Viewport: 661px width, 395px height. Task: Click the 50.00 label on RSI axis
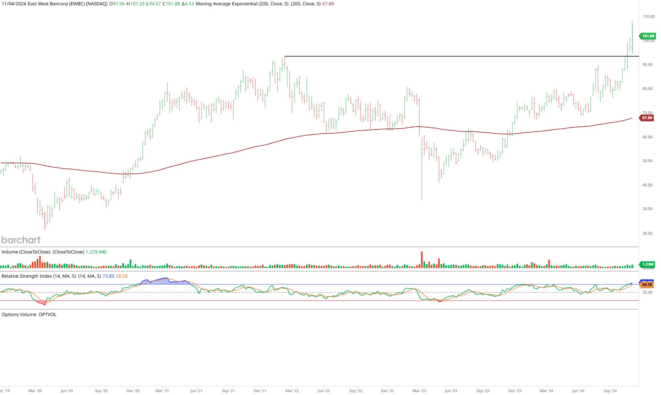click(647, 292)
